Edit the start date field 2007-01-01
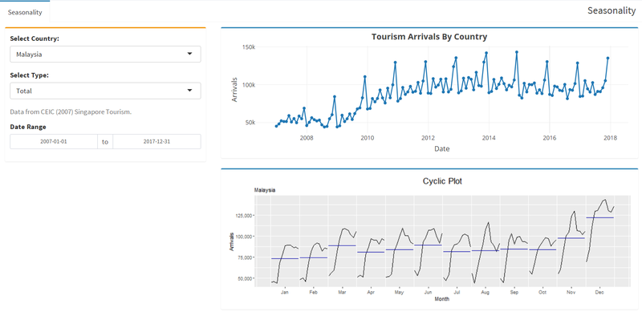This screenshot has height=316, width=642. [54, 142]
